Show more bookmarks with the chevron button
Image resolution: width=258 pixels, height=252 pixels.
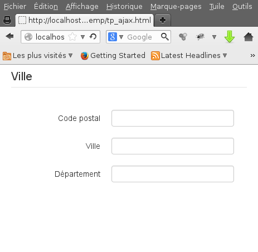click(x=252, y=55)
